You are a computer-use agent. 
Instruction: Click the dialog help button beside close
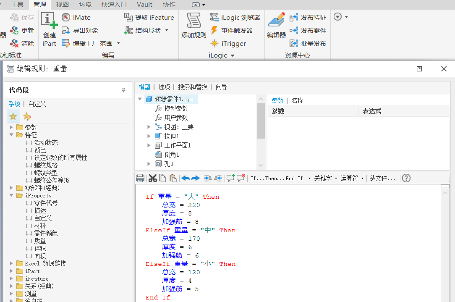[x=419, y=69]
